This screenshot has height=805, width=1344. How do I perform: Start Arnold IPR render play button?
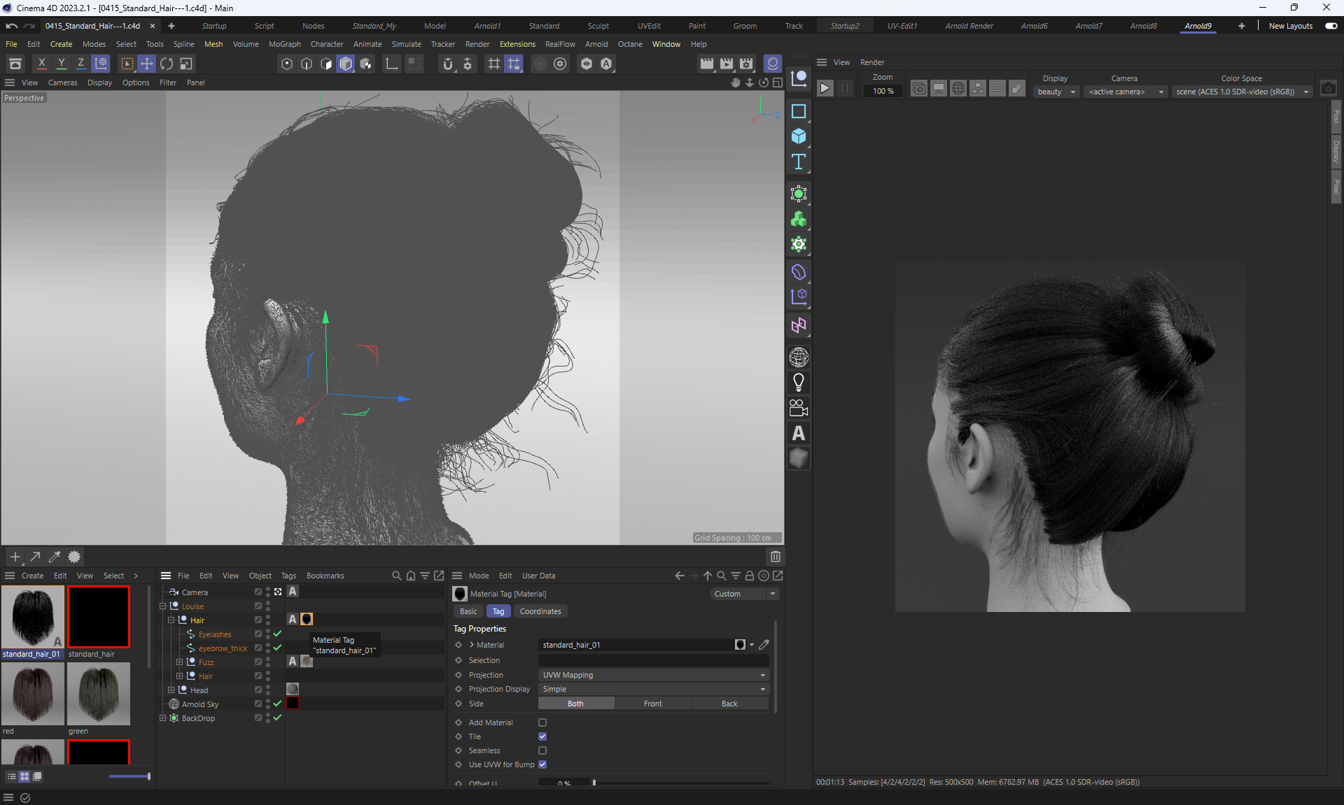point(825,88)
